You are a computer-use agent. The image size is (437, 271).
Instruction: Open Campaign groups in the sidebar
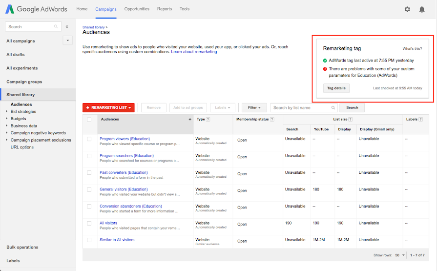pyautogui.click(x=24, y=82)
